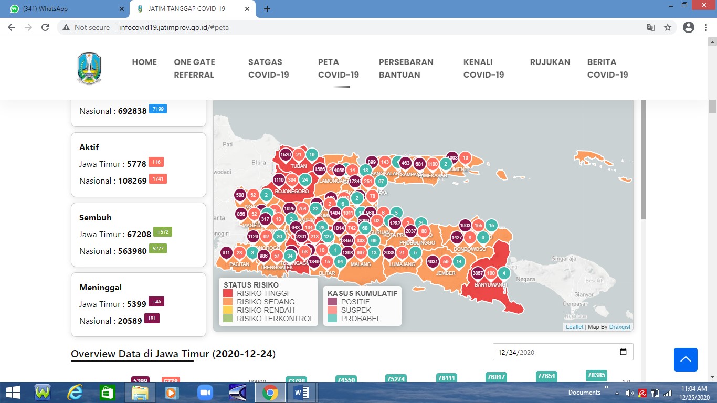Click the East Java province logo

(x=89, y=68)
